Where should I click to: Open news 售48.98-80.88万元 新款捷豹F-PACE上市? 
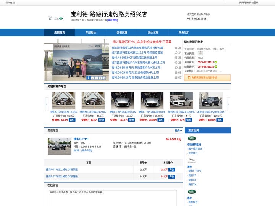tap(136, 68)
